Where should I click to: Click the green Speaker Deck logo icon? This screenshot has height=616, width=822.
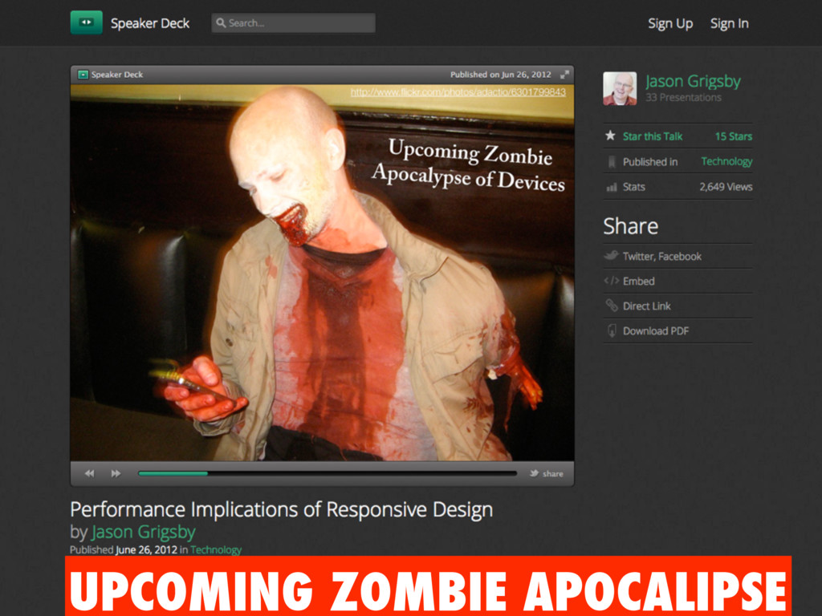pyautogui.click(x=87, y=22)
